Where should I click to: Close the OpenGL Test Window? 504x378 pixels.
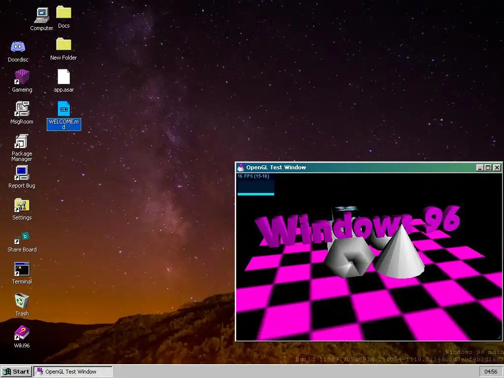[497, 167]
